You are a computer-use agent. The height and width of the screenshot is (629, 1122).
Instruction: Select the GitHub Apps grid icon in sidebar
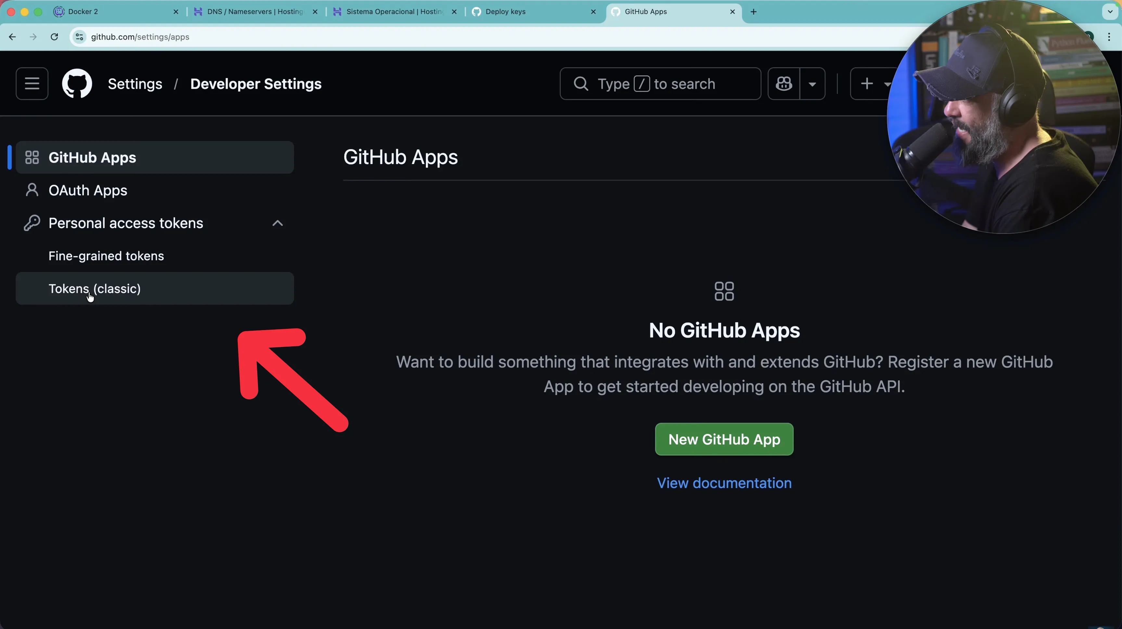(x=32, y=157)
